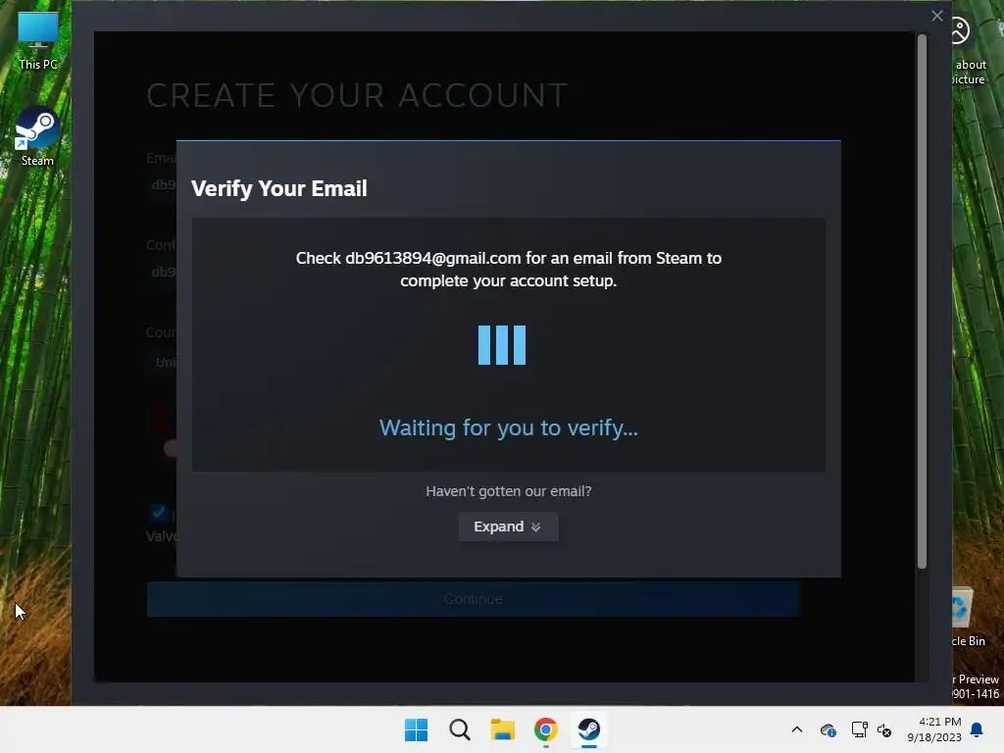Image resolution: width=1004 pixels, height=753 pixels.
Task: Open the notifications bell icon
Action: pos(977,729)
